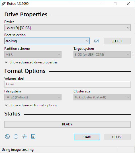Image resolution: width=135 pixels, height=153 pixels.
Task: Click the checksum checkmark circle icon
Action: [97, 41]
